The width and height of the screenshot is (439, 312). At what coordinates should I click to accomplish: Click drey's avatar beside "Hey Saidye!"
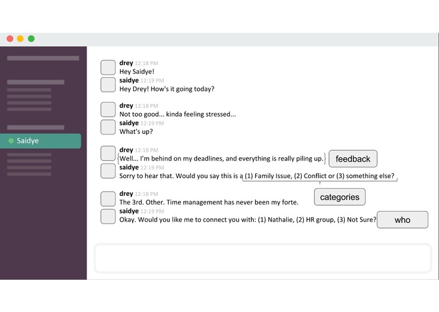[108, 68]
